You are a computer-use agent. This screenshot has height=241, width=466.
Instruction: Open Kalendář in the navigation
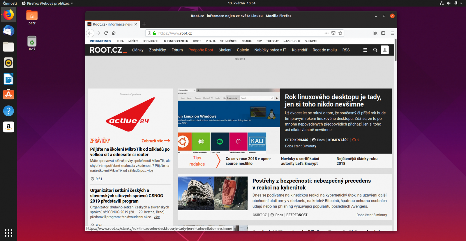[300, 50]
